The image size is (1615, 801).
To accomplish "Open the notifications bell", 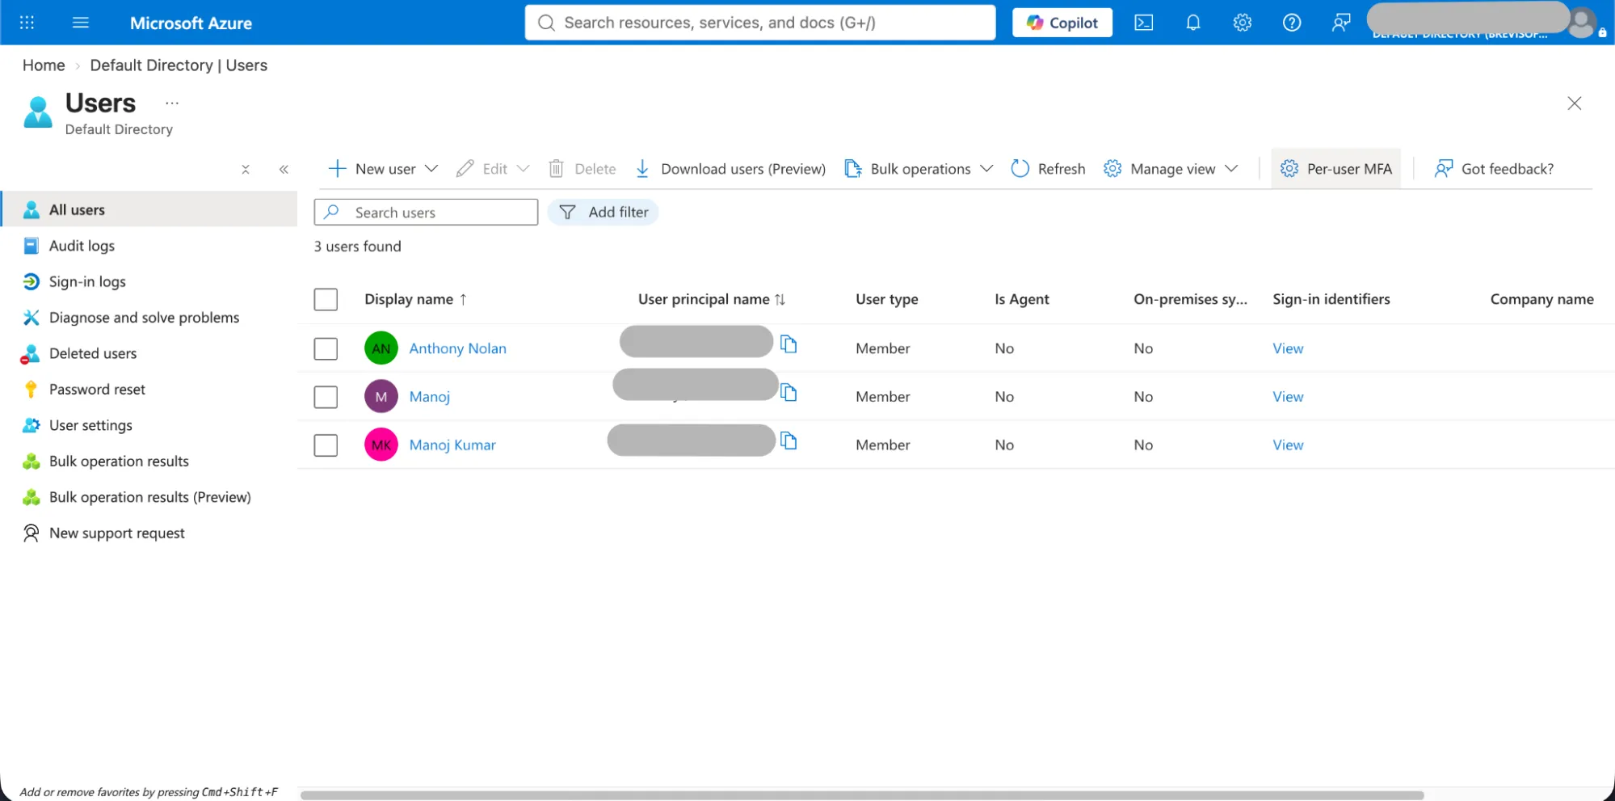I will click(1192, 23).
